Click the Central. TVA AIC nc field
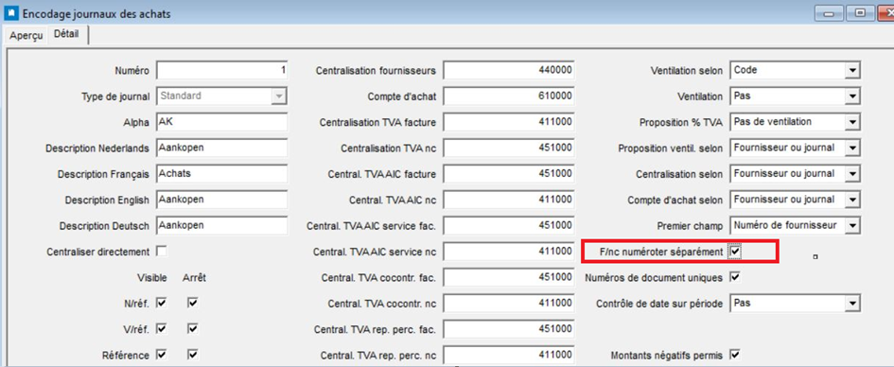 pyautogui.click(x=509, y=200)
